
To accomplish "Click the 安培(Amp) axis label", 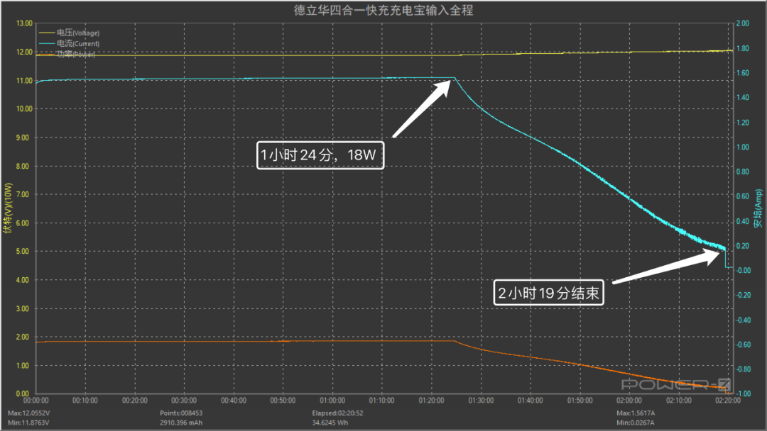I will [x=758, y=208].
